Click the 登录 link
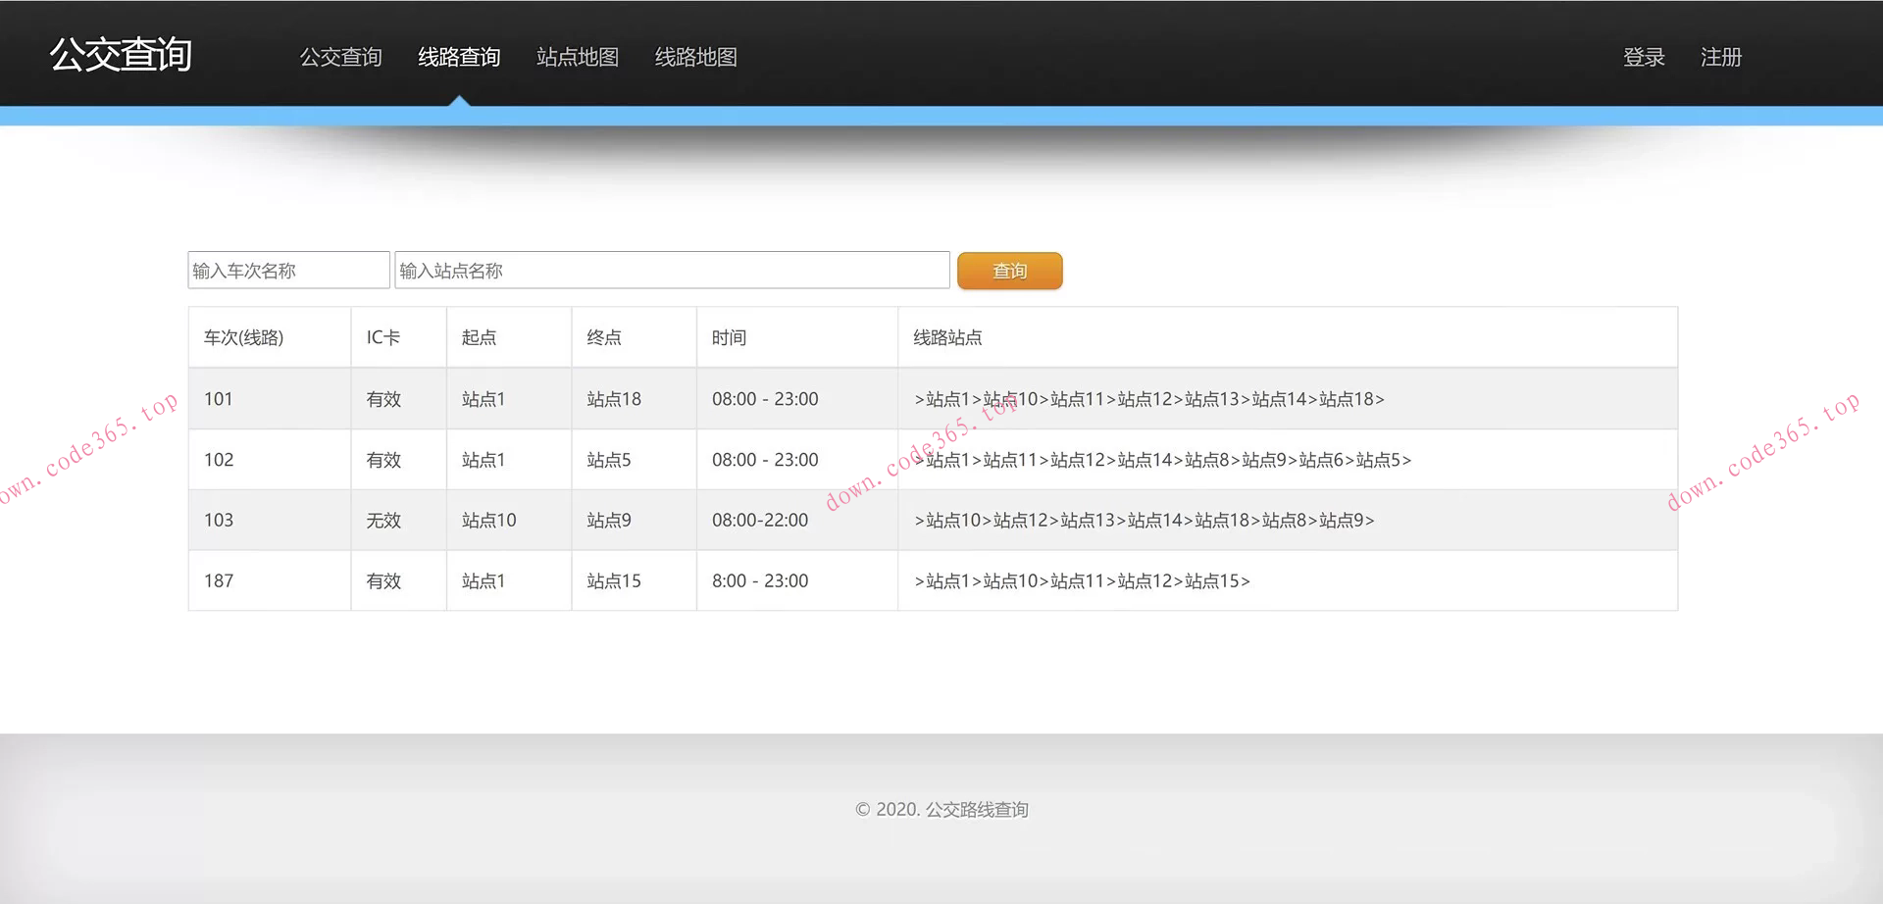Image resolution: width=1883 pixels, height=904 pixels. [x=1644, y=58]
